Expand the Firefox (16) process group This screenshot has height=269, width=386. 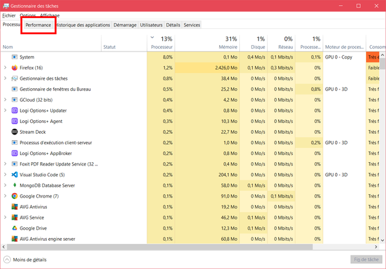coord(5,68)
